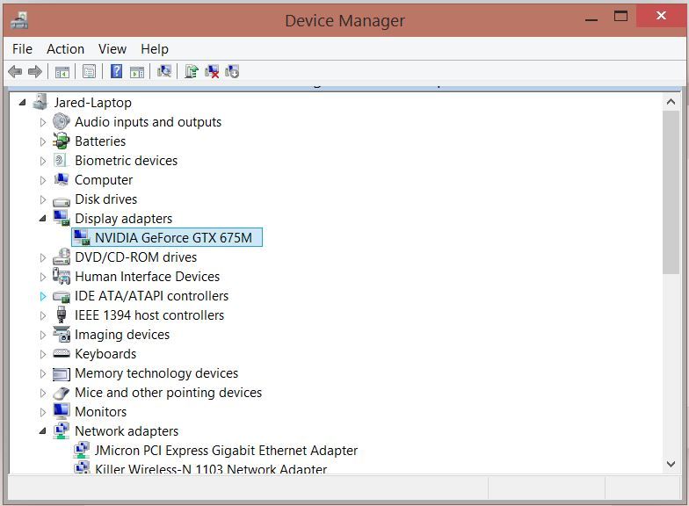Collapse the Display adapters category
689x506 pixels.
[42, 219]
